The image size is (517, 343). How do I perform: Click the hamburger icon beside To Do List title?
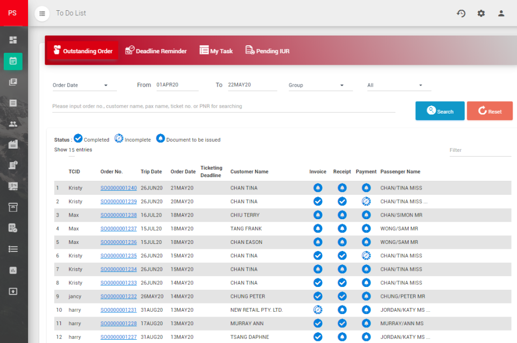(x=42, y=13)
